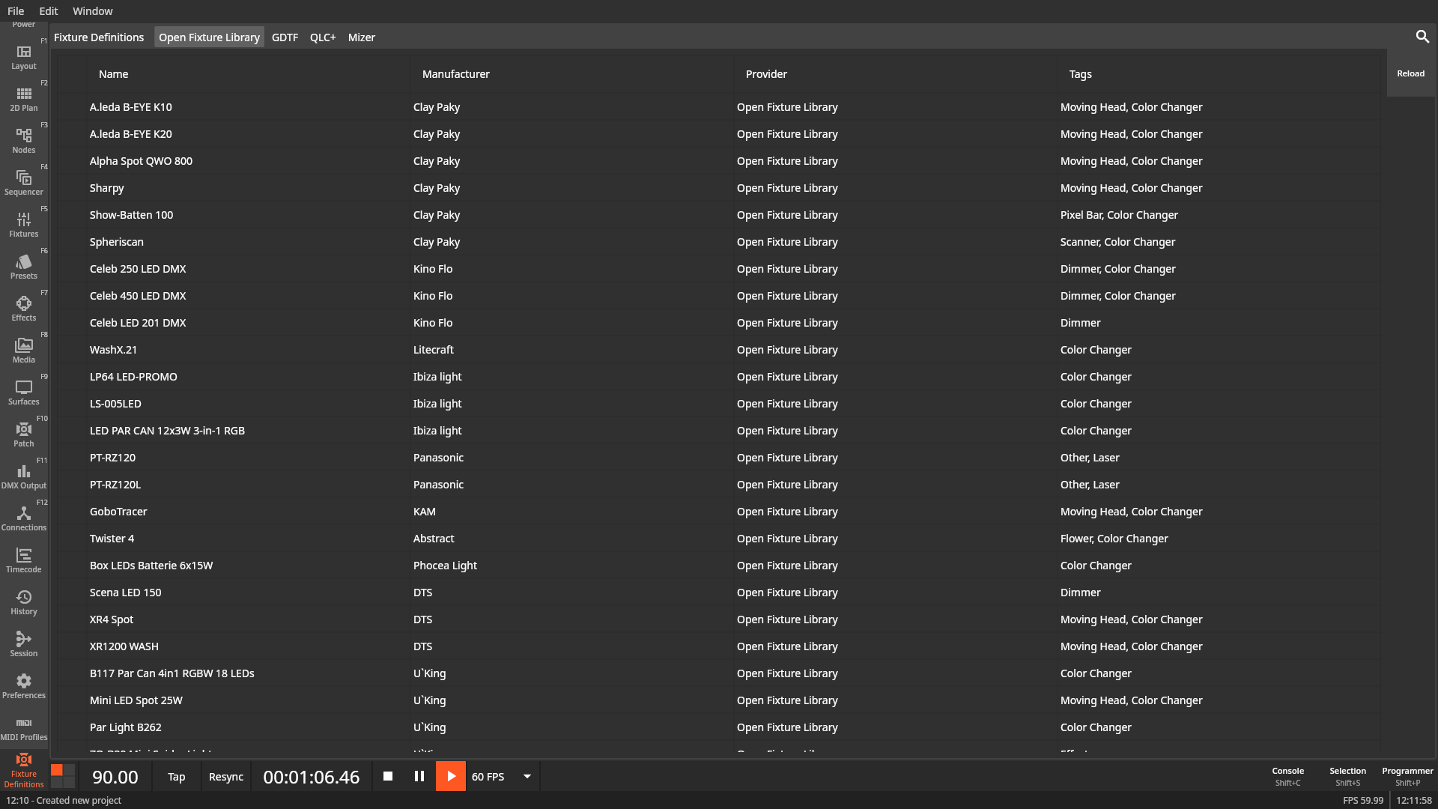Select the GDTF tab
This screenshot has height=809, width=1438.
pos(285,37)
